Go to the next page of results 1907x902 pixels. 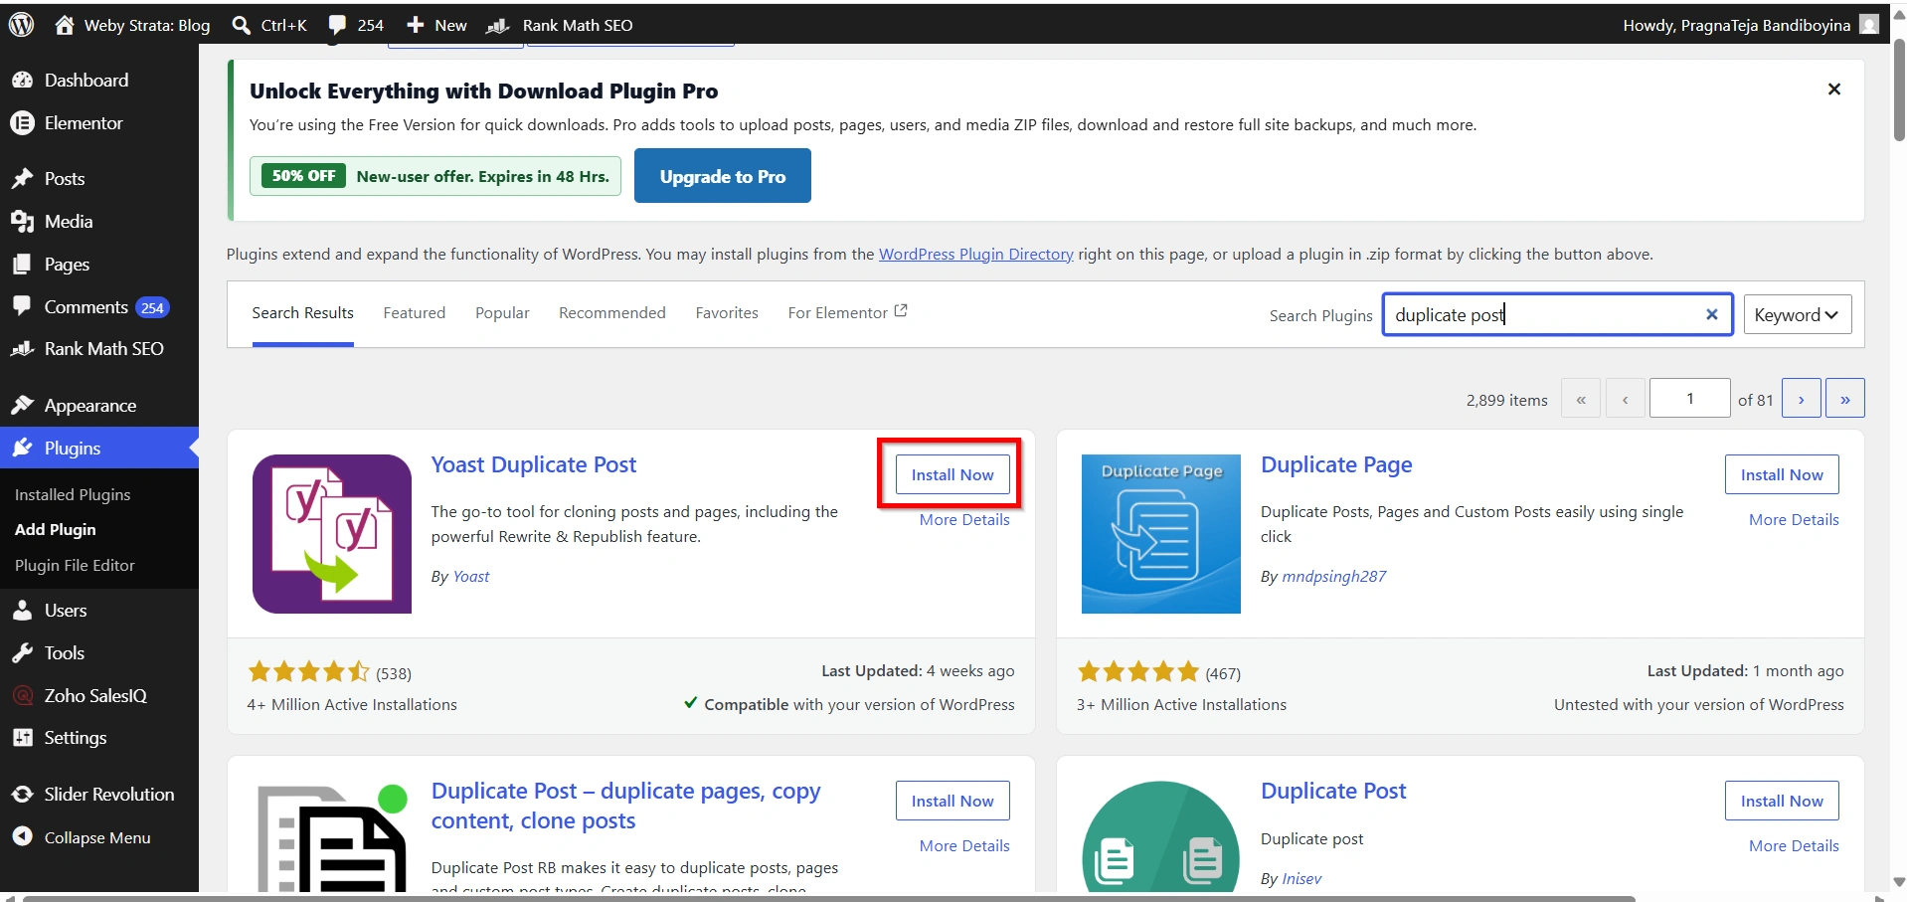click(1802, 399)
